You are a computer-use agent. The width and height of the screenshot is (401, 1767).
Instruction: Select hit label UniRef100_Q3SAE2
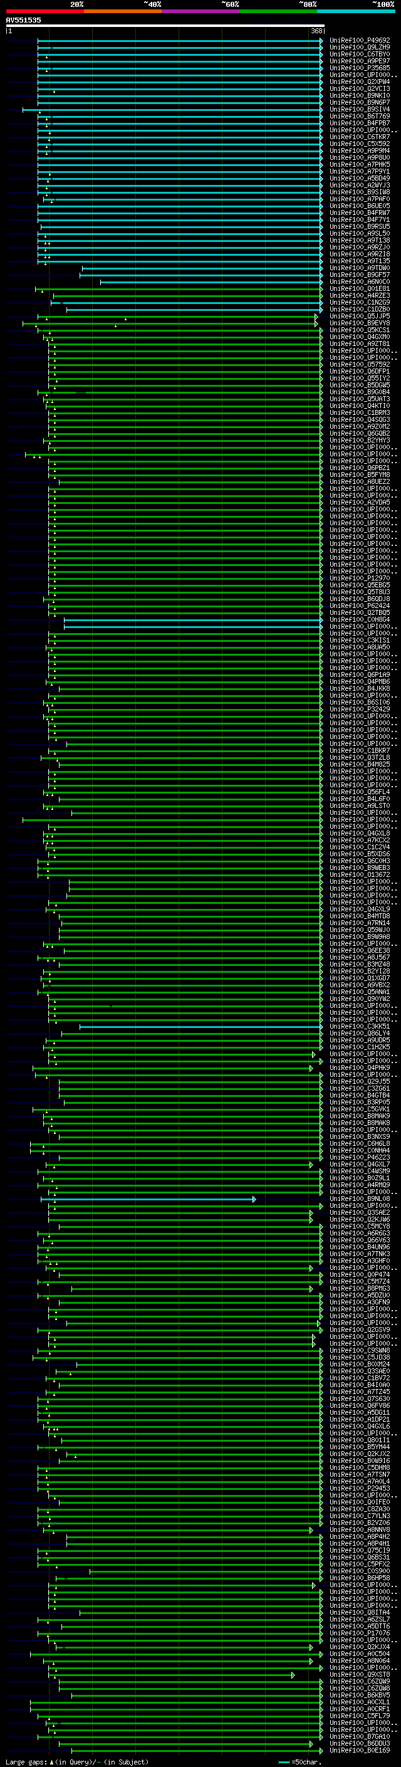[x=360, y=1213]
